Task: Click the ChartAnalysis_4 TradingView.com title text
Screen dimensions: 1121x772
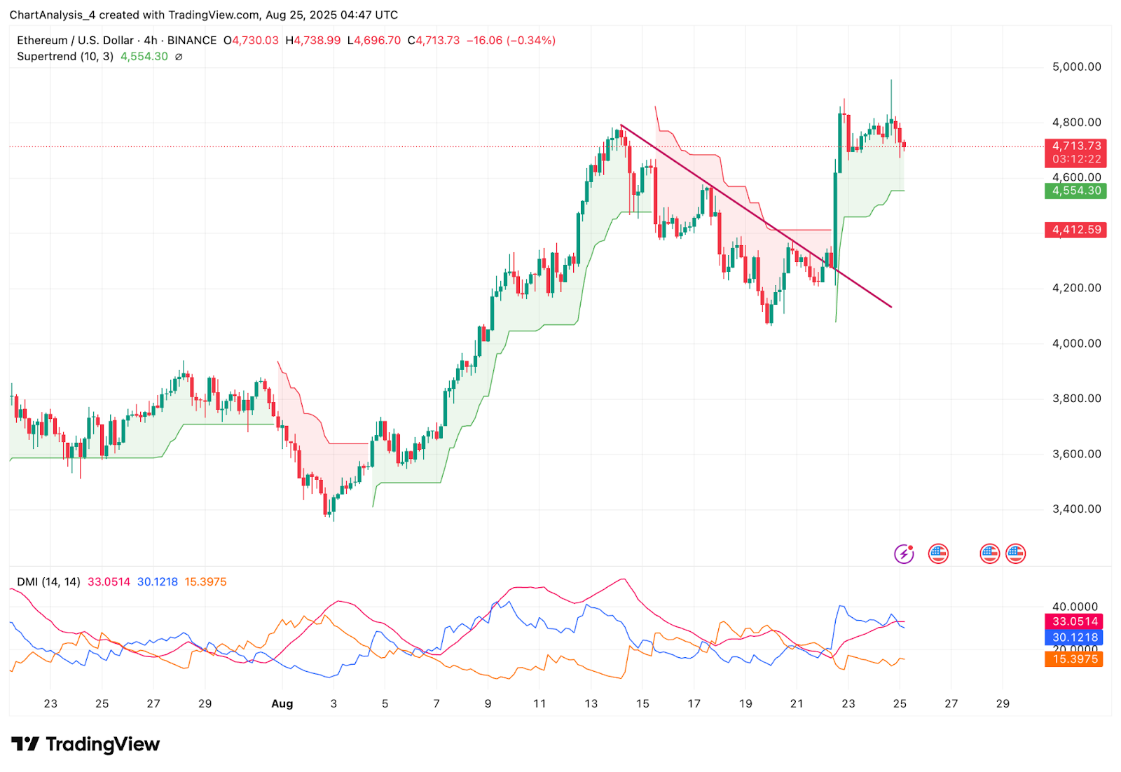Action: [x=203, y=15]
